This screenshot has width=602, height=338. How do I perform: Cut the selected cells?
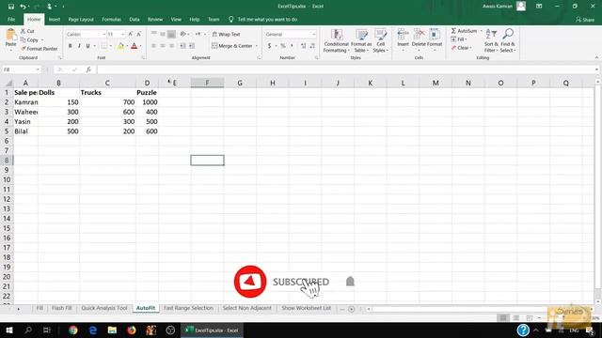click(x=27, y=31)
